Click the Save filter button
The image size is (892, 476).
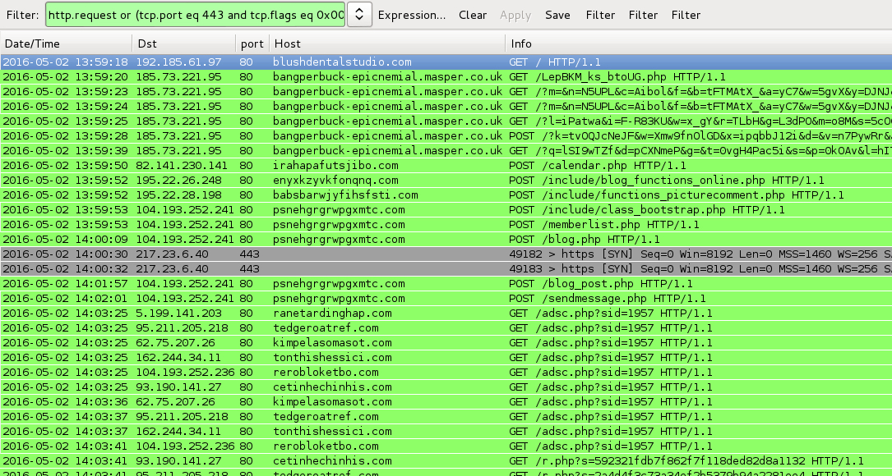[557, 15]
